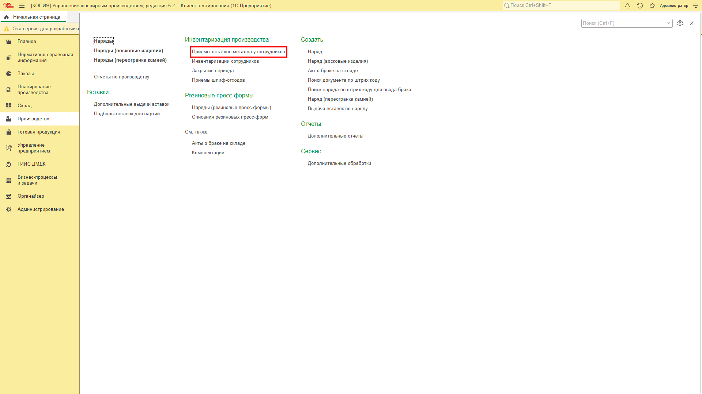Open service settings lines icon in title bar
Image resolution: width=702 pixels, height=394 pixels.
[695, 5]
